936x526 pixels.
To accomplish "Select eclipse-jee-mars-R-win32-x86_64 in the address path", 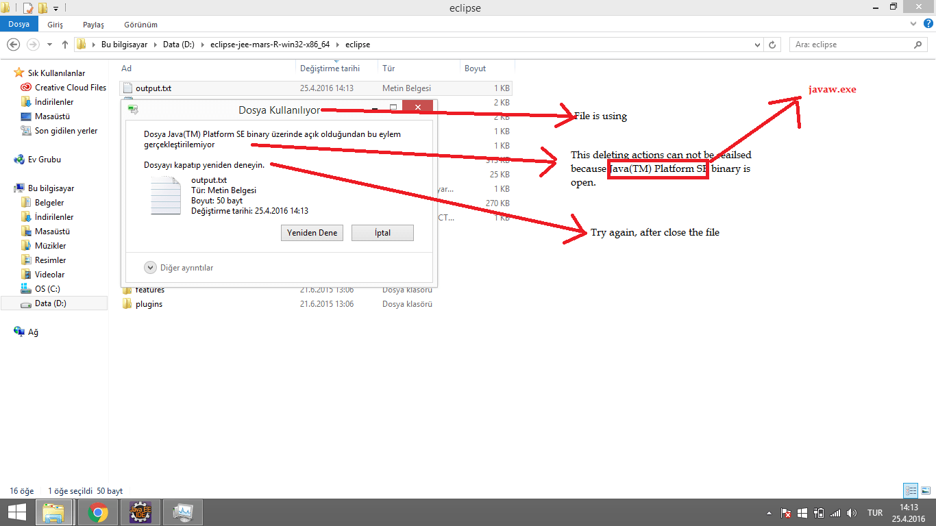I will (269, 45).
